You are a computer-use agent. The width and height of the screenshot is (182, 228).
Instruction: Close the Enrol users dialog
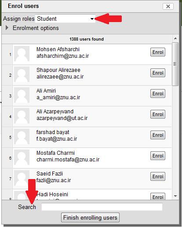tap(168, 6)
